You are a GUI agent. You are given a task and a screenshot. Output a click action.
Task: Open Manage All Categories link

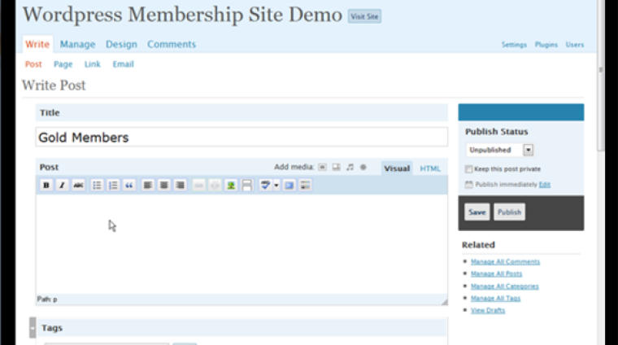[504, 286]
